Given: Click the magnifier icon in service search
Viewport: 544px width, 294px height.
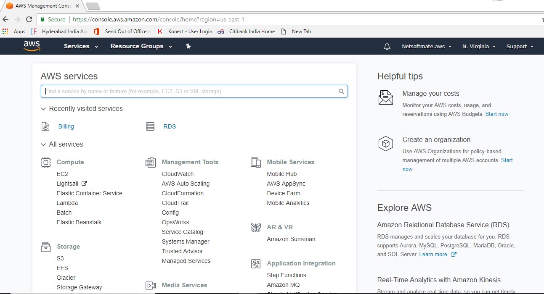Looking at the screenshot, I should (341, 91).
